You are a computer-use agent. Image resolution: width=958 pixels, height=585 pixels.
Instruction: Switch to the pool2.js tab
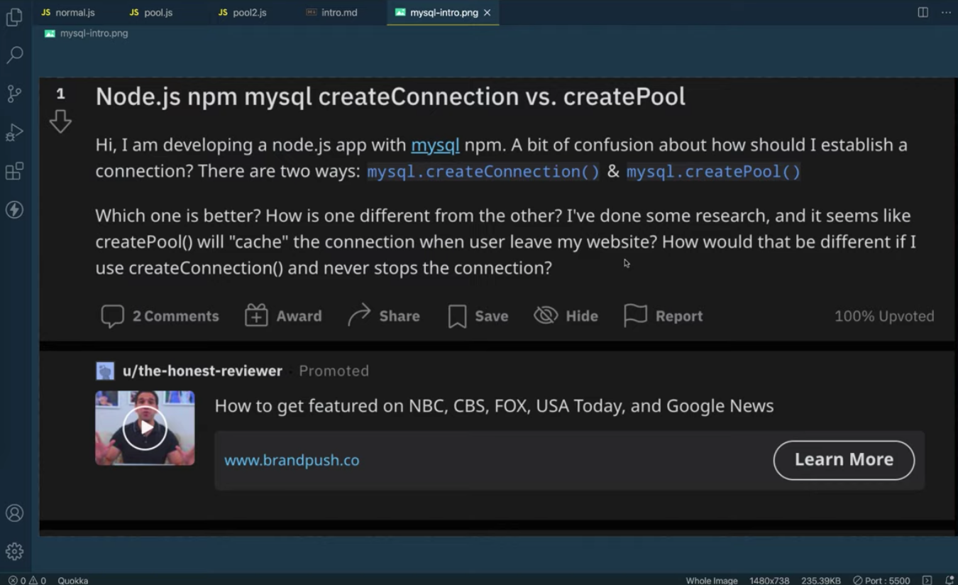[x=243, y=12]
